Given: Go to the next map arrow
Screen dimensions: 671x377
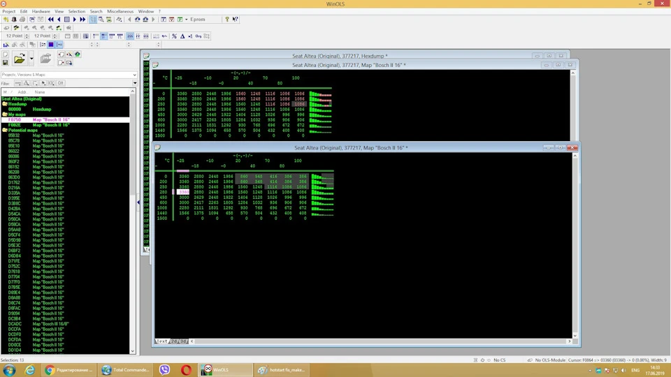Looking at the screenshot, I should [75, 20].
